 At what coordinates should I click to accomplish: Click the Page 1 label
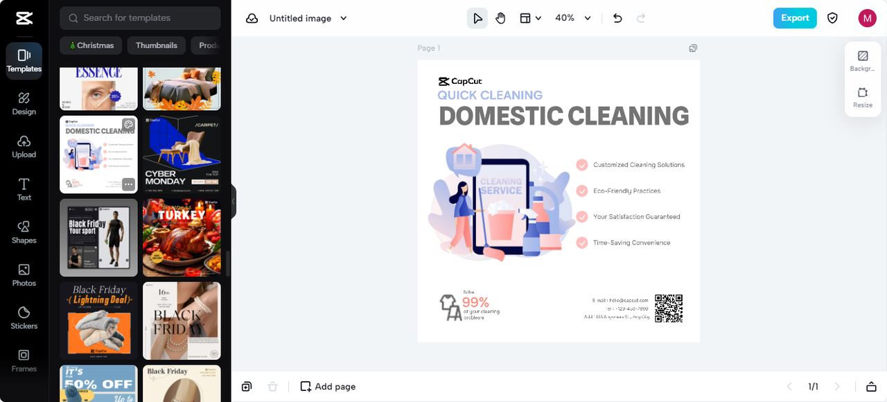(x=428, y=49)
